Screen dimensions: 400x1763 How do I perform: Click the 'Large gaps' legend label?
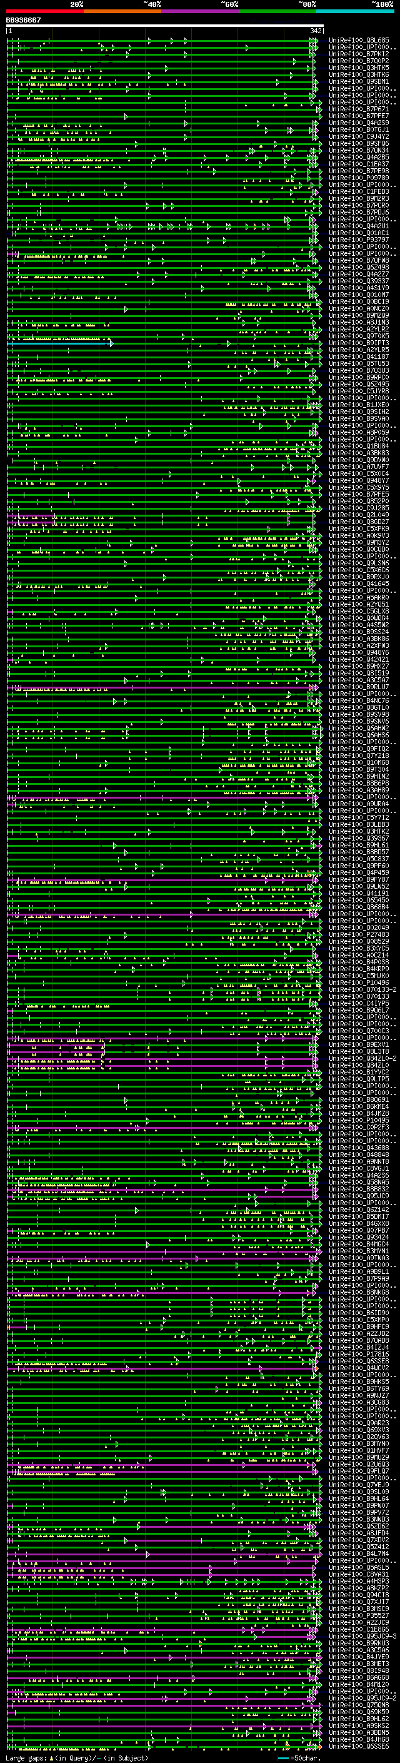(x=26, y=1757)
